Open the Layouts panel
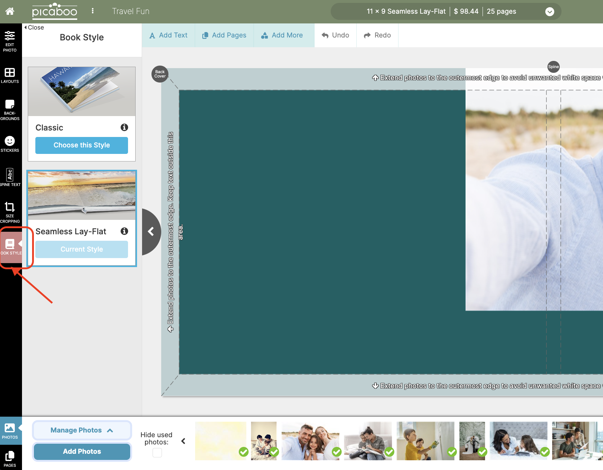603x470 pixels. 10,75
